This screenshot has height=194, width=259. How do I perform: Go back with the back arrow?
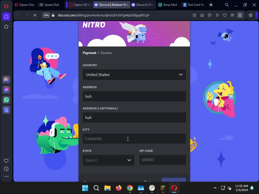click(x=18, y=15)
